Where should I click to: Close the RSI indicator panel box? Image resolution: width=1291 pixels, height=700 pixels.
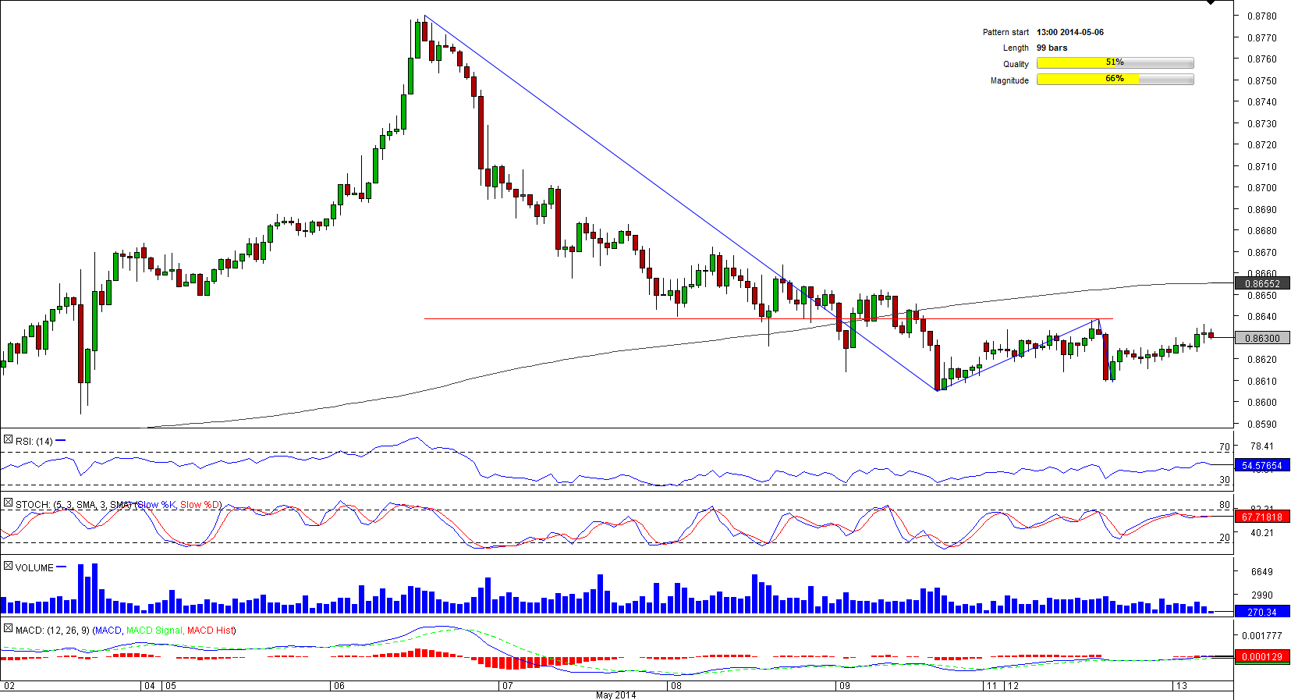click(8, 440)
